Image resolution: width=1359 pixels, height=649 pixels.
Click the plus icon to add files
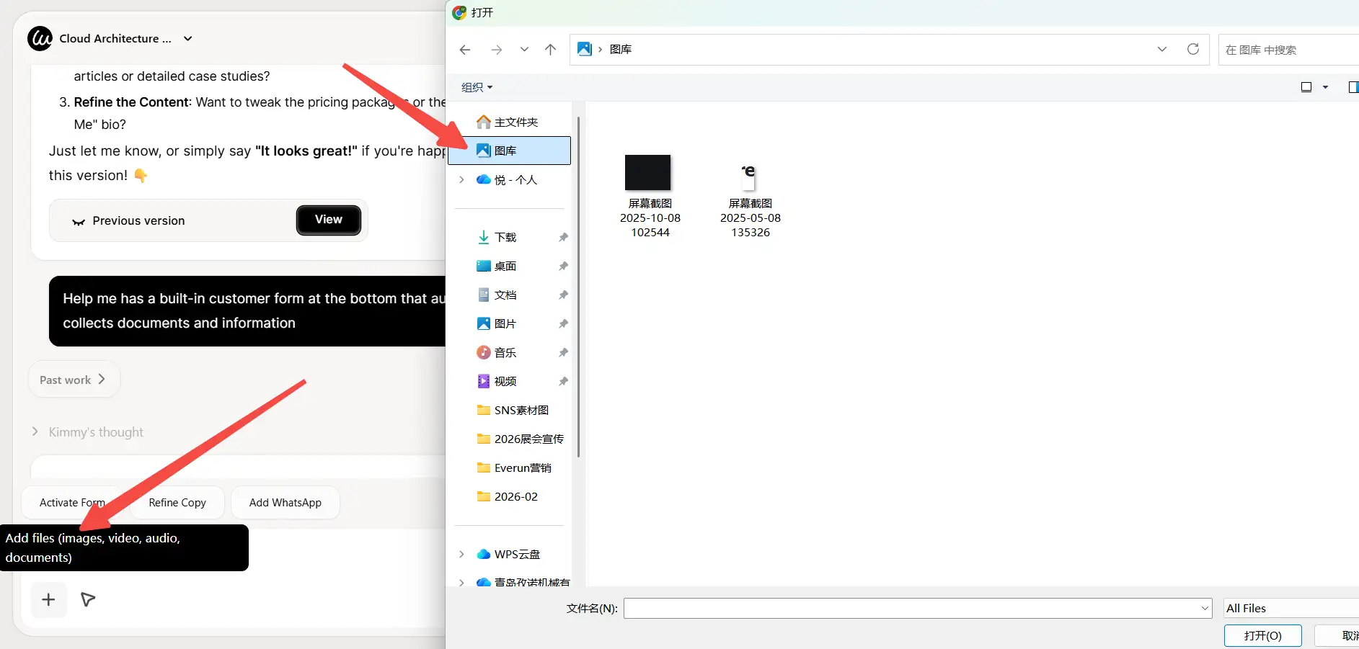pos(48,599)
